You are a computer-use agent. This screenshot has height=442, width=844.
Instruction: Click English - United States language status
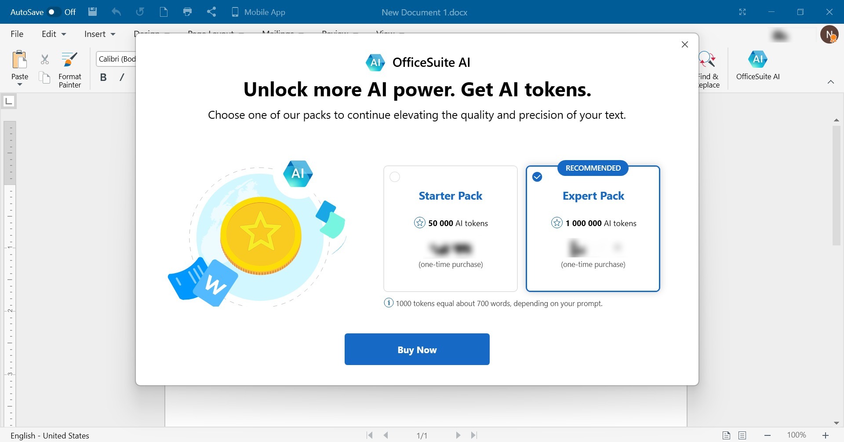point(50,435)
